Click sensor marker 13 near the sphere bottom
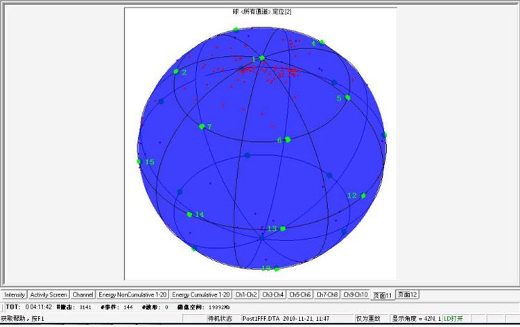 click(x=282, y=228)
